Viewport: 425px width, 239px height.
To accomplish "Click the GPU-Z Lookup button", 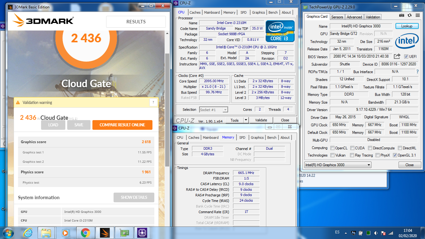I will coord(407,26).
